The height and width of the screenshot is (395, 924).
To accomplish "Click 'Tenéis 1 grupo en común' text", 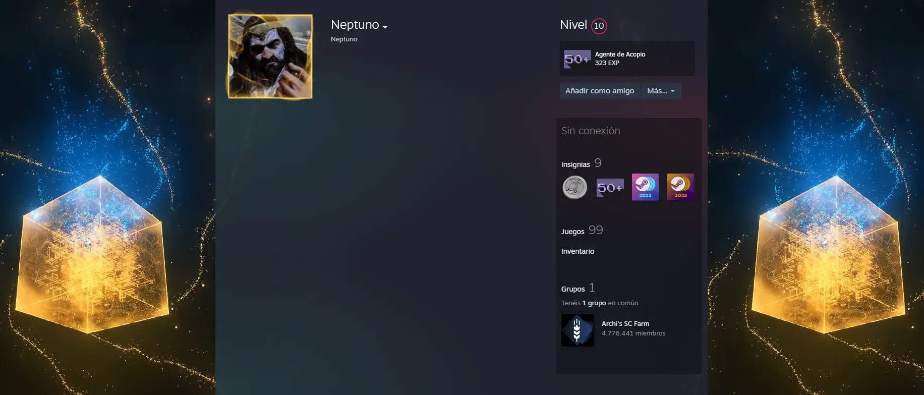I will click(600, 303).
